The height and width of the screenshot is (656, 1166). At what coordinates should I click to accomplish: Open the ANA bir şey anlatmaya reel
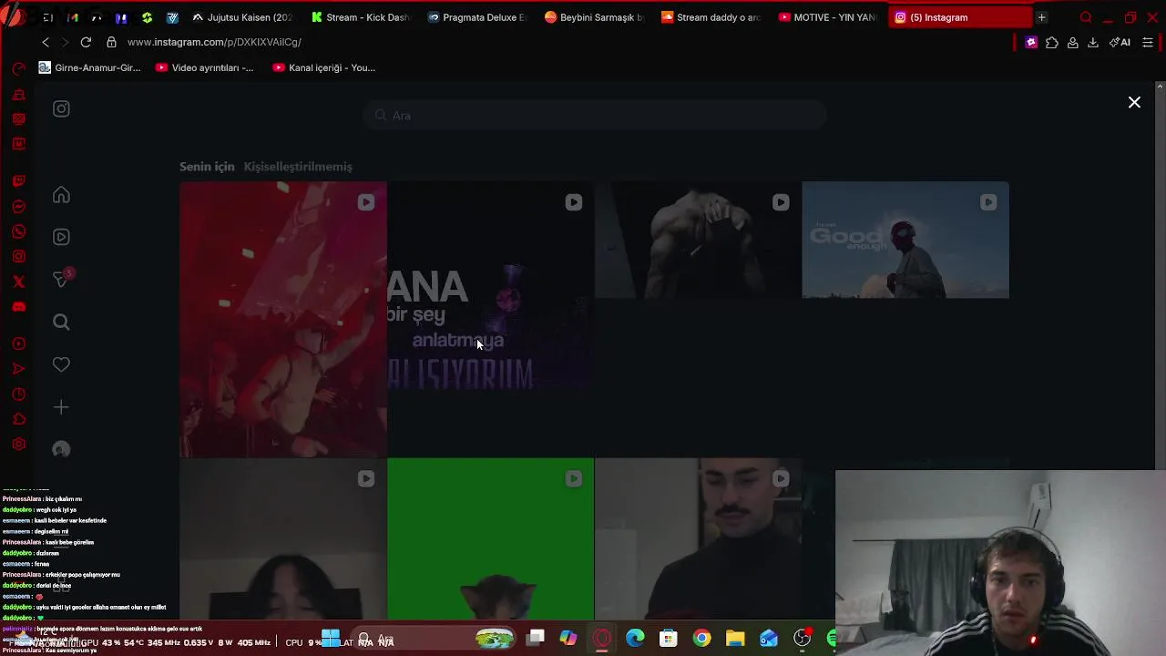point(490,286)
